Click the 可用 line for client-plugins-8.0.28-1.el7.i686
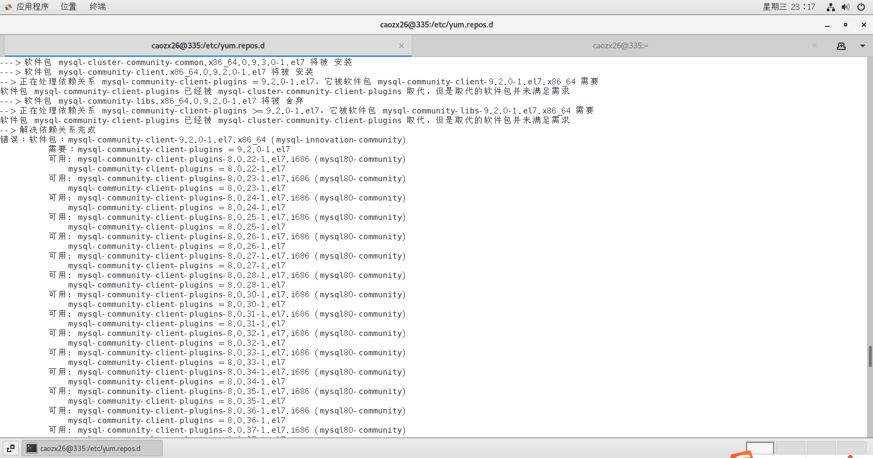Image resolution: width=873 pixels, height=458 pixels. [227, 275]
